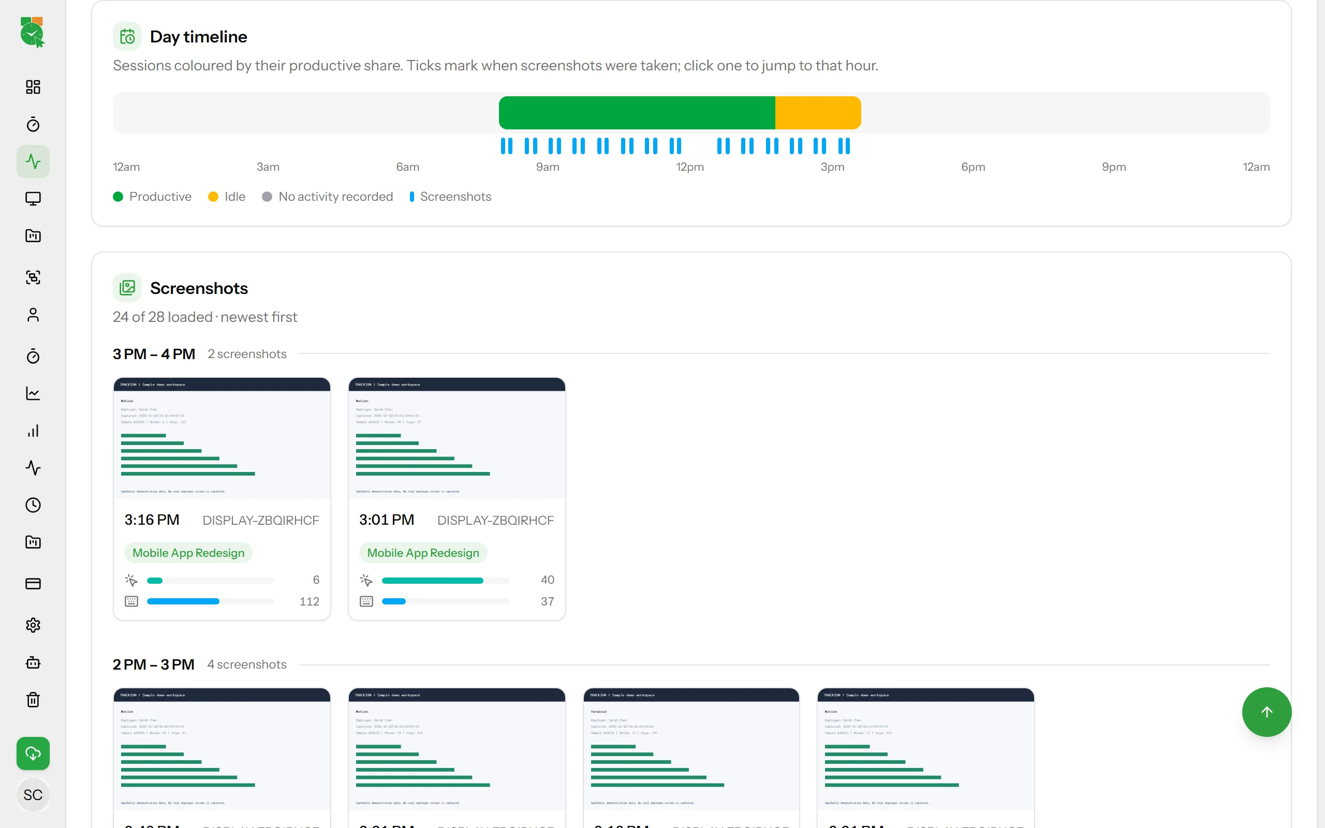The height and width of the screenshot is (828, 1325).
Task: Click the Screenshots legend entry
Action: coord(450,197)
